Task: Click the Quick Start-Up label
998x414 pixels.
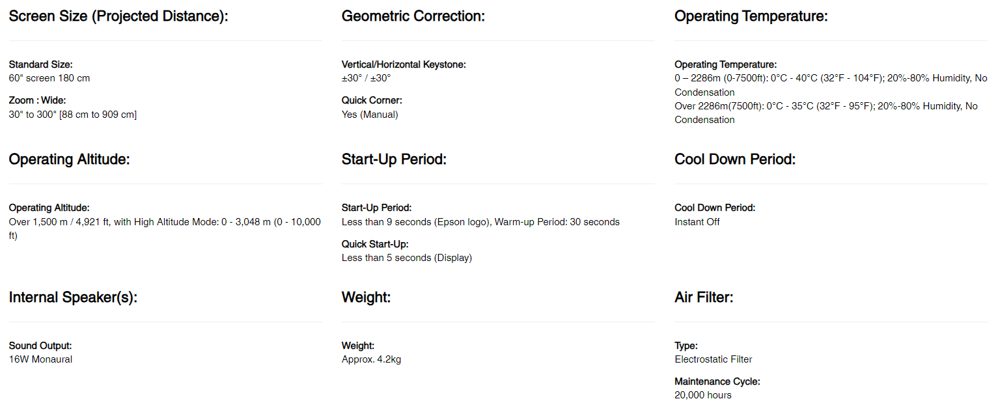Action: (x=375, y=244)
